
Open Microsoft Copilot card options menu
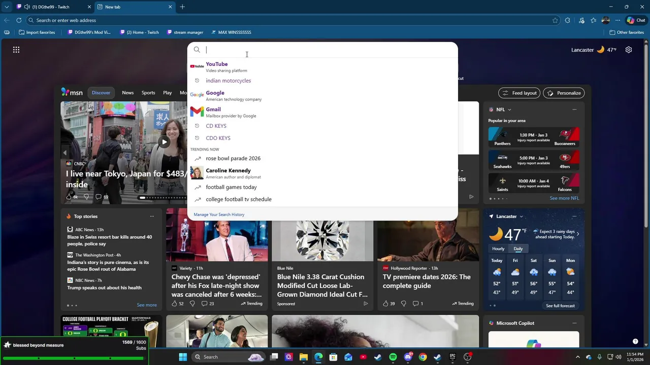tap(574, 323)
